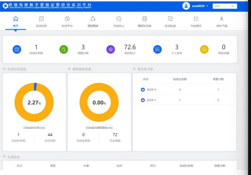Click the home icon in navigation
251x175 pixels.
pyautogui.click(x=15, y=19)
